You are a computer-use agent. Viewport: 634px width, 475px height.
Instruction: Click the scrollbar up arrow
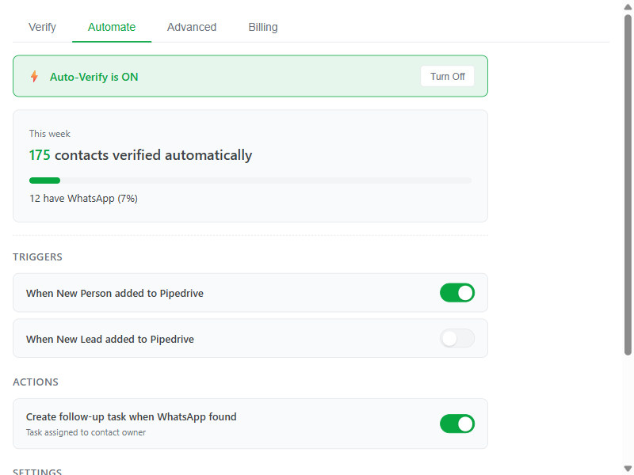(x=625, y=6)
